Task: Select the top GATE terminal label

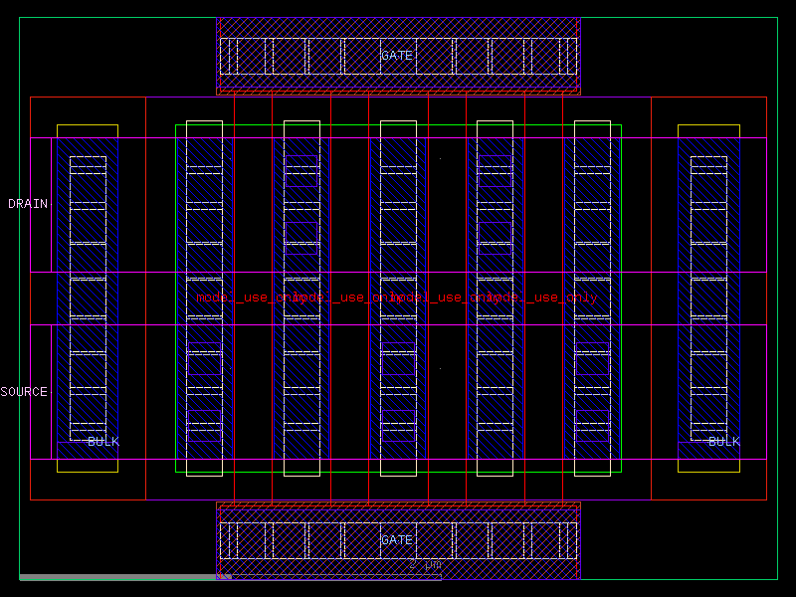Action: pyautogui.click(x=397, y=55)
